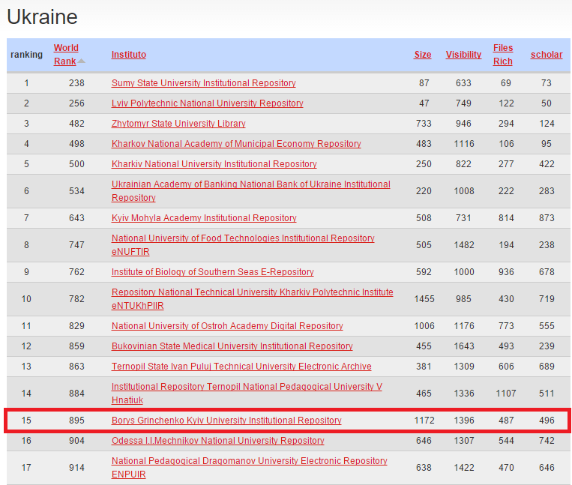
Task: Click world rank value 238
Action: 76,83
